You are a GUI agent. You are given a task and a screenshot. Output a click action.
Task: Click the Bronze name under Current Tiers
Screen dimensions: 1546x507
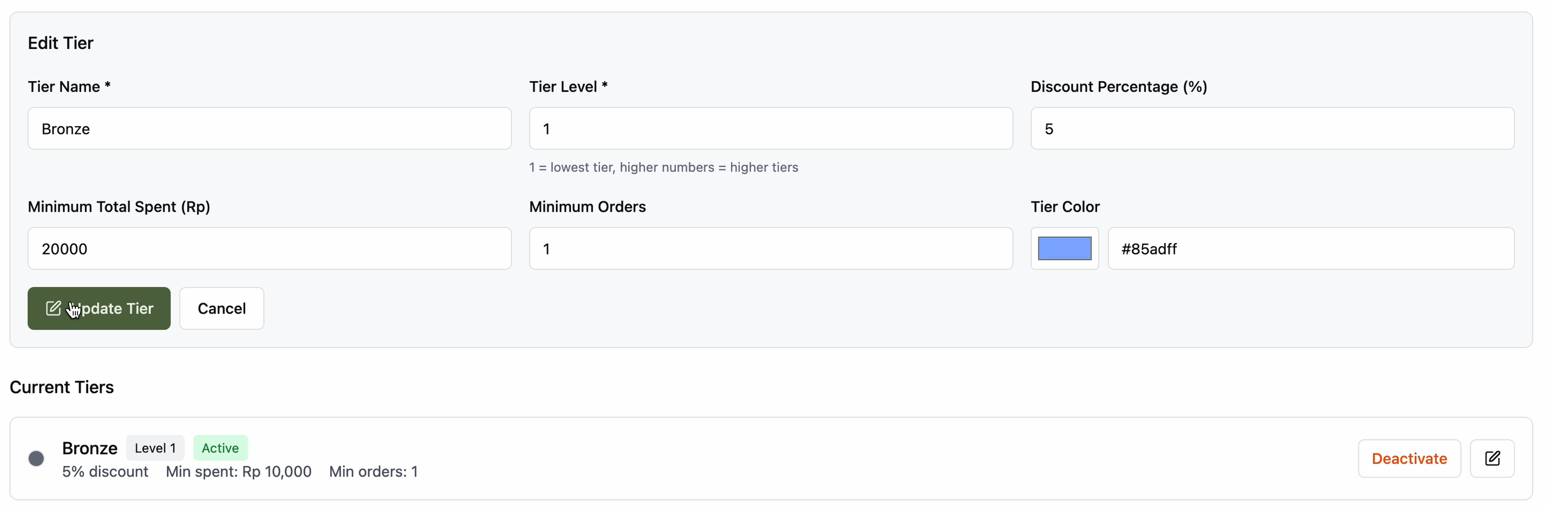[89, 448]
